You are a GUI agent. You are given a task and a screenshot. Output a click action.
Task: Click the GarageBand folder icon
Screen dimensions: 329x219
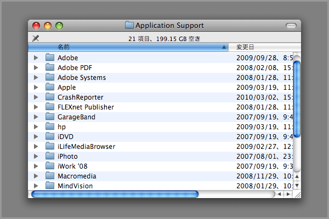coord(50,116)
